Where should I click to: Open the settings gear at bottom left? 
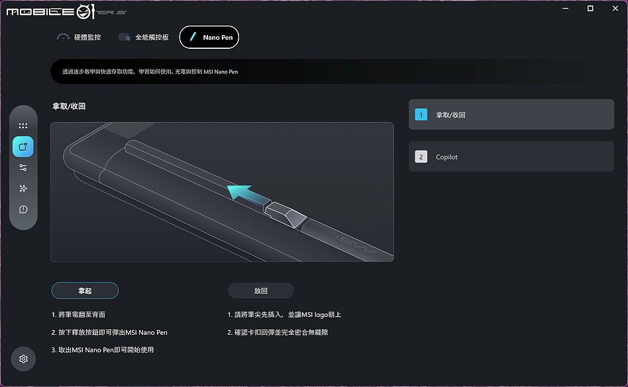[x=23, y=359]
